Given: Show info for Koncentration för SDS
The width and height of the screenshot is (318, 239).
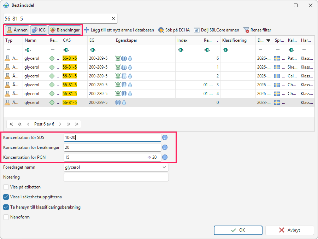Looking at the screenshot, I should click(165, 137).
